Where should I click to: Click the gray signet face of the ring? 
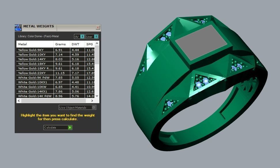click(201, 43)
